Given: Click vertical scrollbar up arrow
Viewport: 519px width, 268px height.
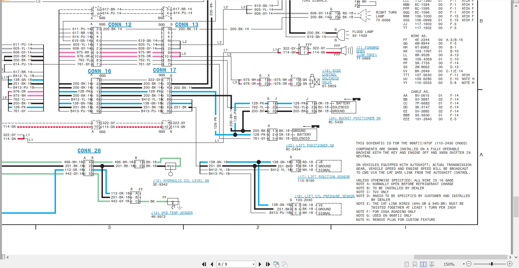Looking at the screenshot, I should coord(516,6).
